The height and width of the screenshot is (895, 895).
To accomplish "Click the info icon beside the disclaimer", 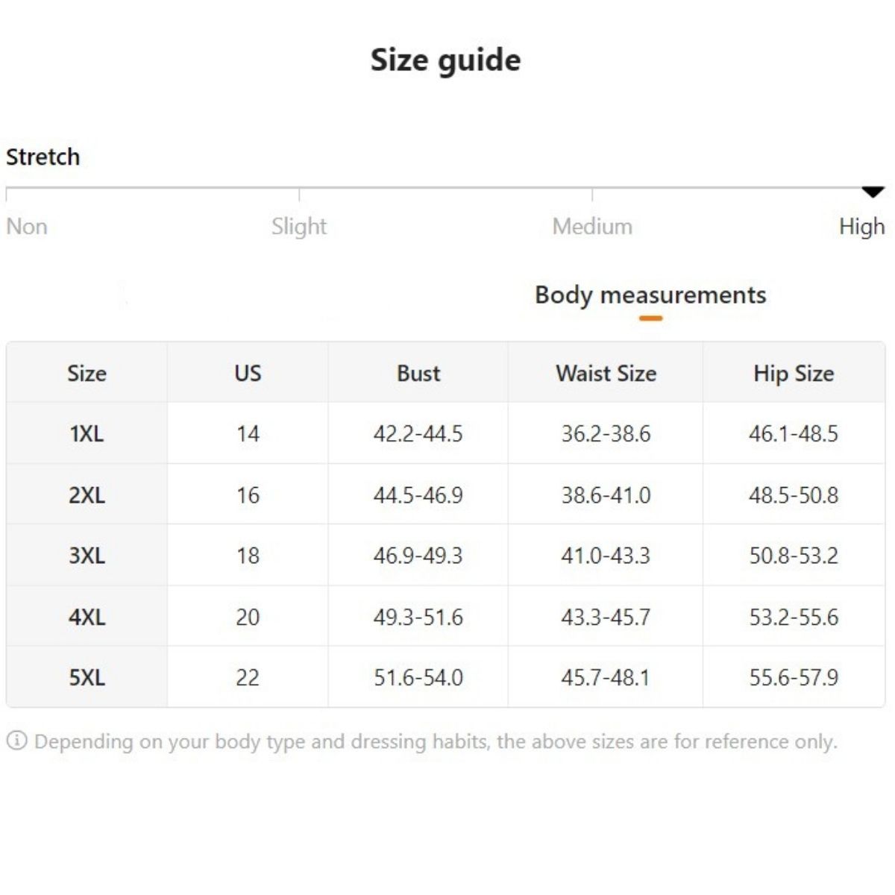I will pyautogui.click(x=16, y=741).
